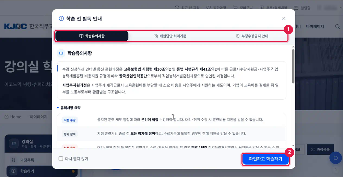Click the 유의사항 요약 heading
The height and width of the screenshot is (177, 343).
click(70, 108)
